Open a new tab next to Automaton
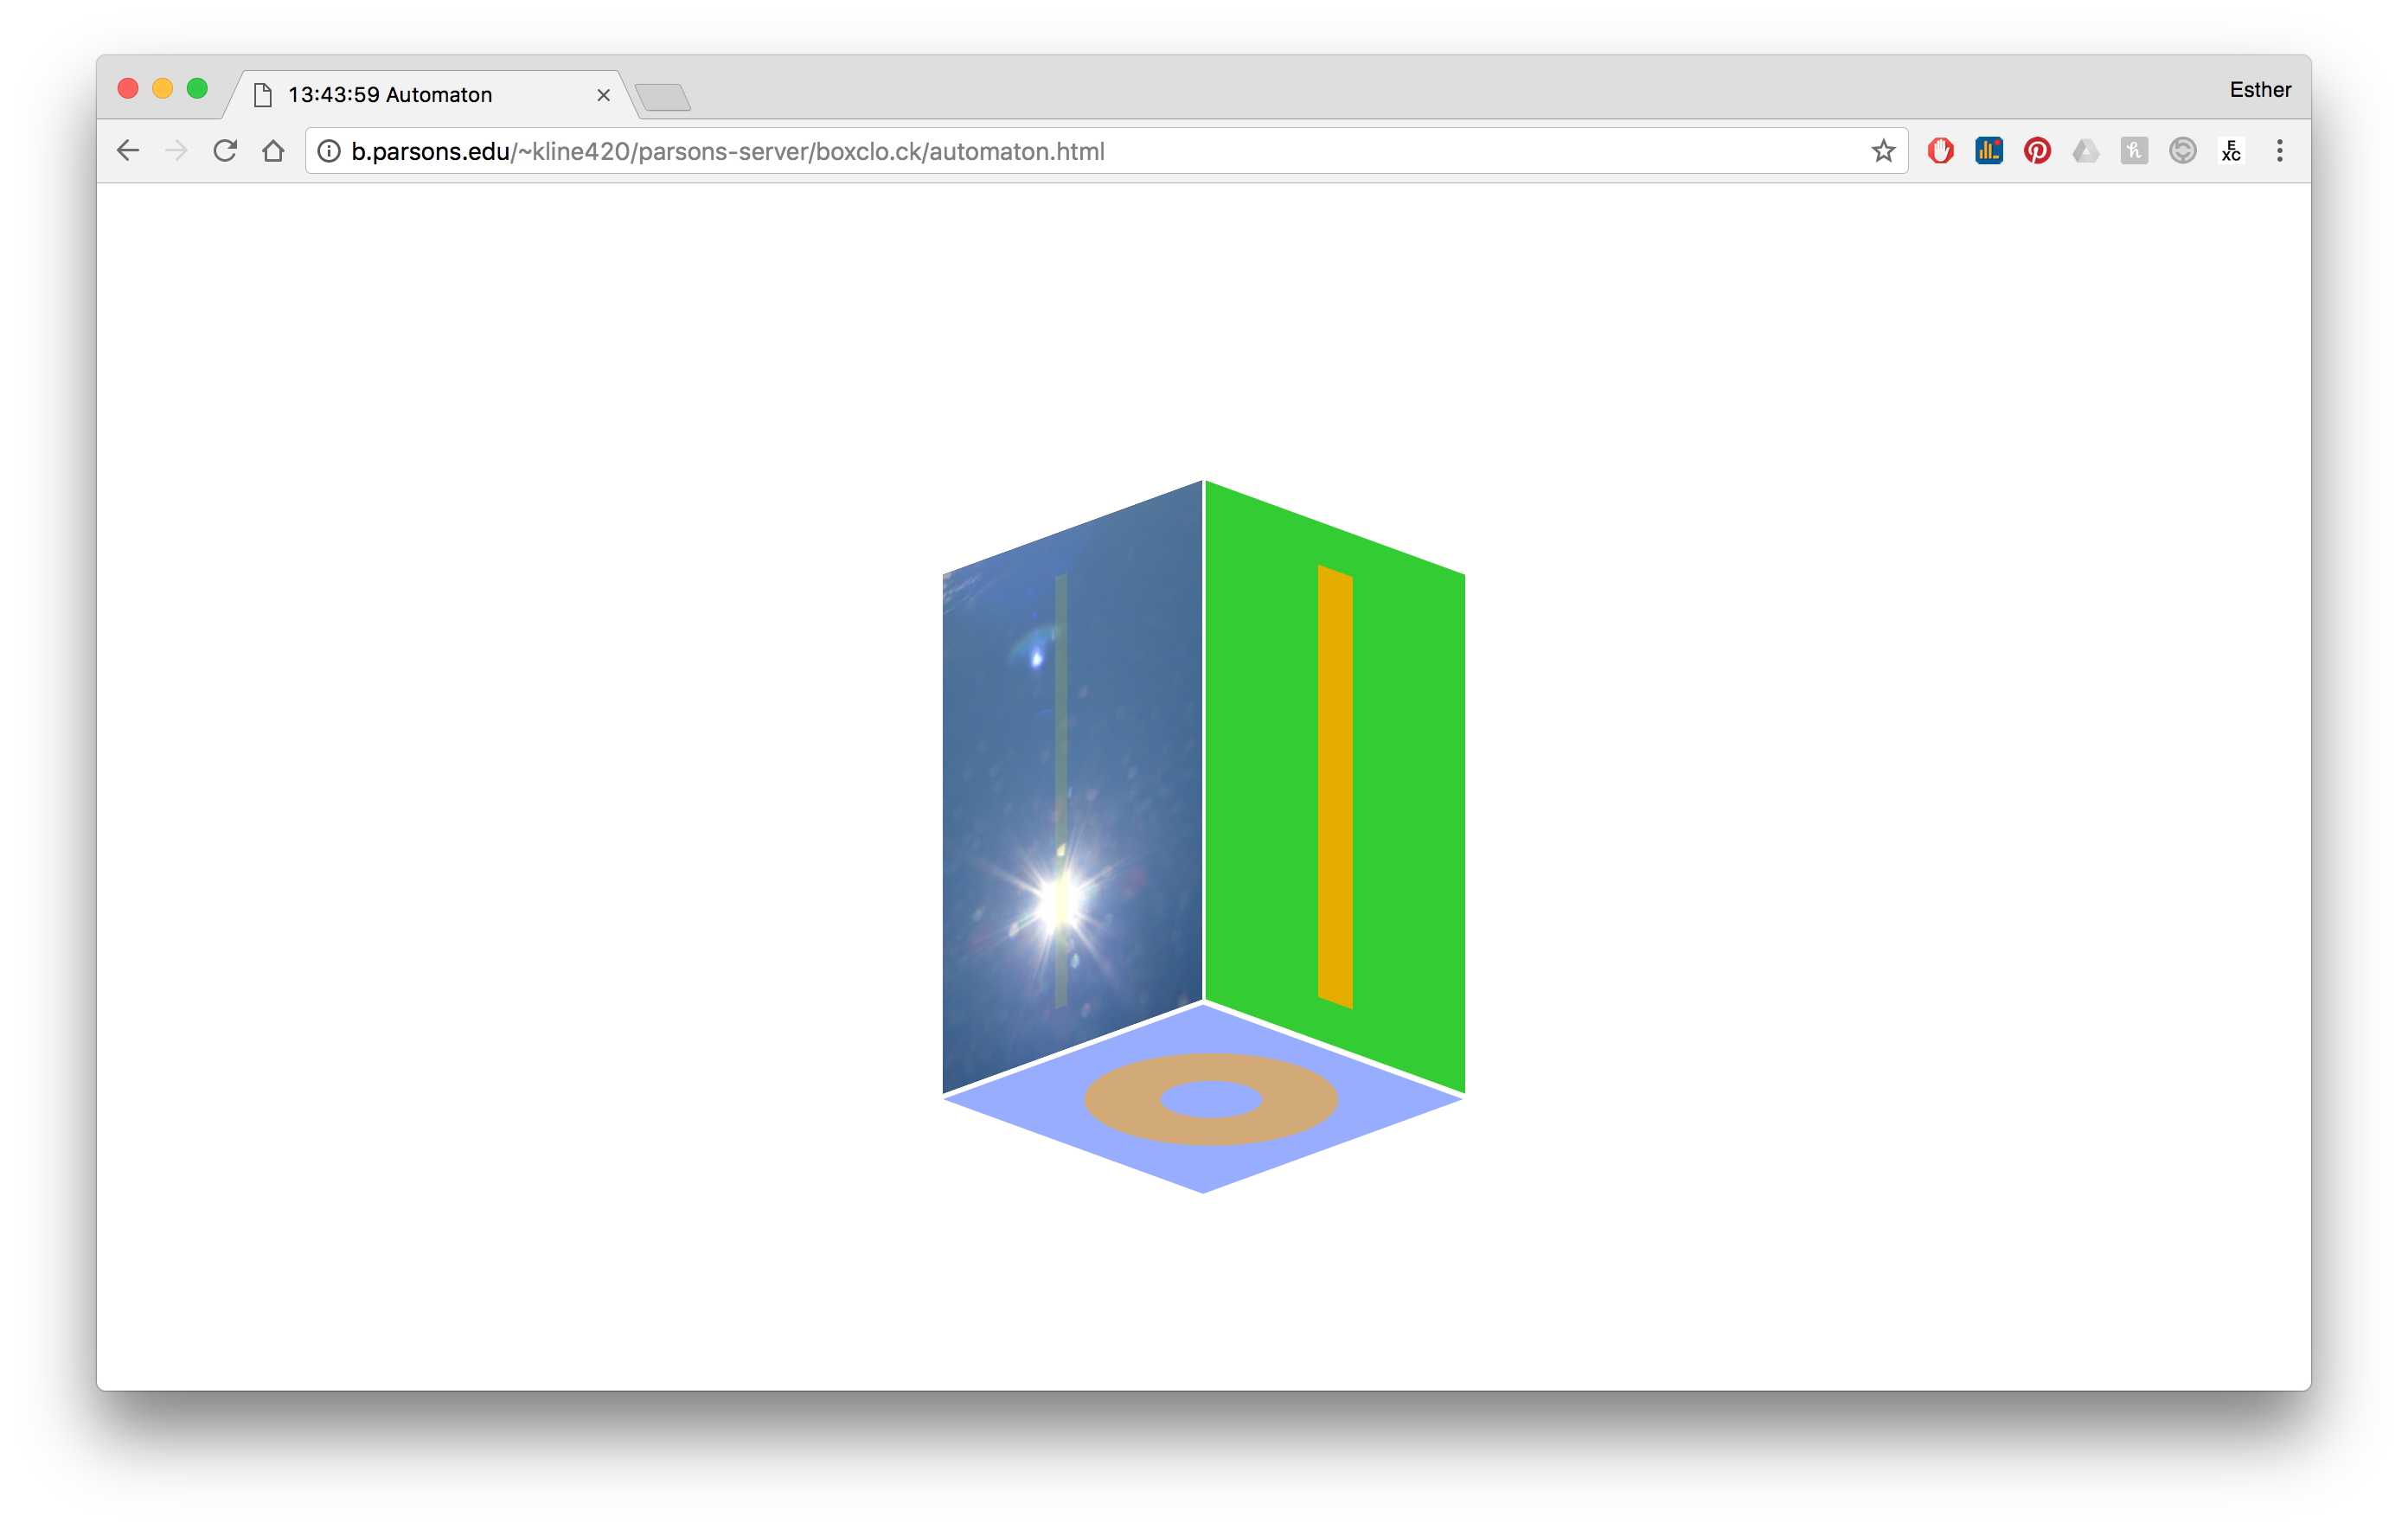2408x1529 pixels. coord(662,97)
